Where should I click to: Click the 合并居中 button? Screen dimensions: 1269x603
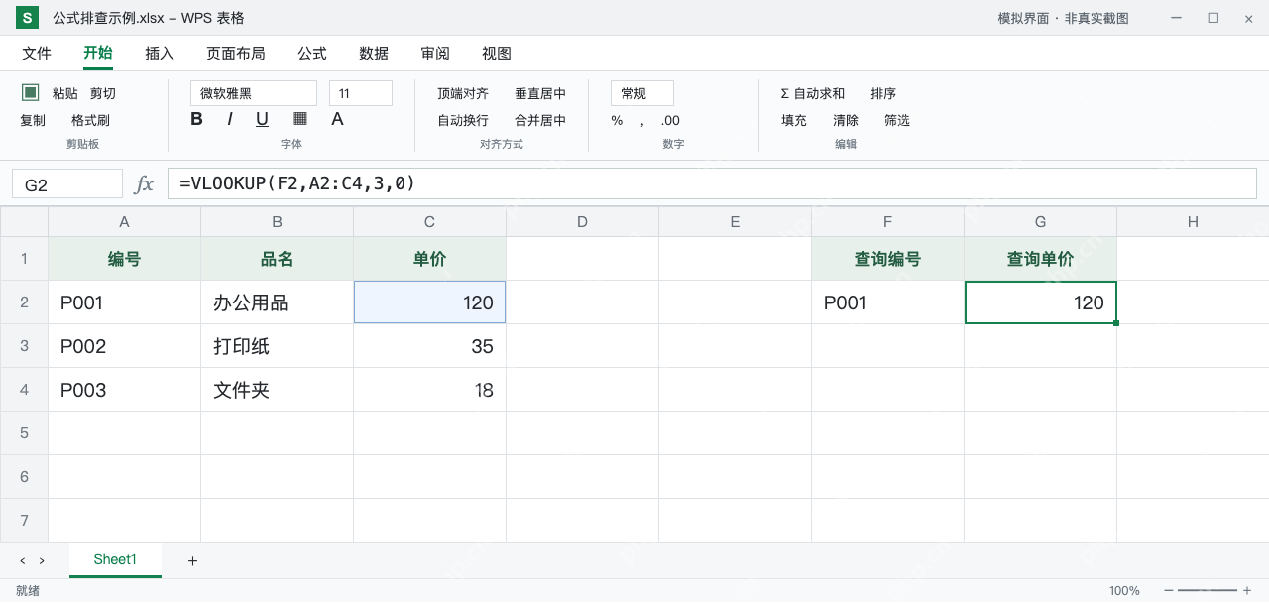(x=540, y=120)
